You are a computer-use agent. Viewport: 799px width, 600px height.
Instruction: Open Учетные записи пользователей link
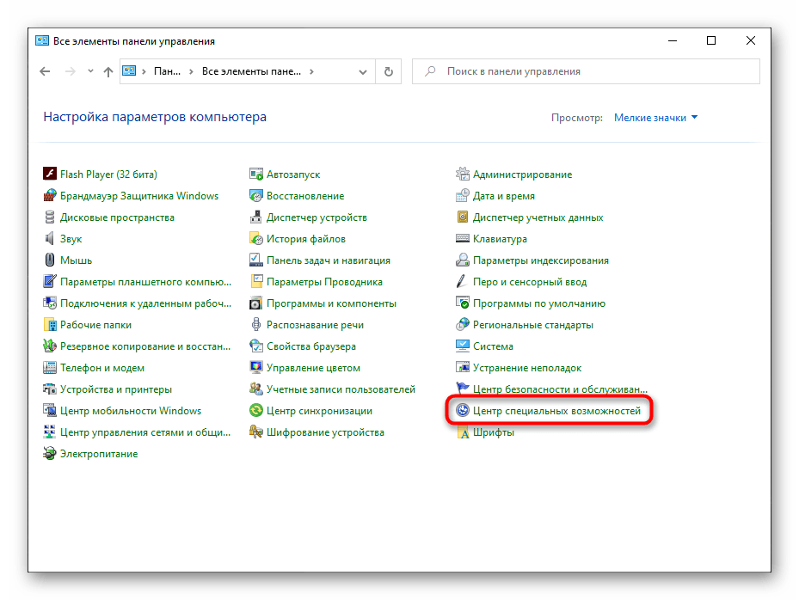tap(341, 389)
